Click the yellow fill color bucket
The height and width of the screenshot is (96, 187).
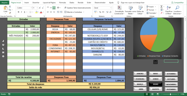coord(37,12)
